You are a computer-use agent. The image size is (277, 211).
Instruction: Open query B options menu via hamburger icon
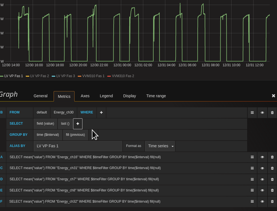tap(252, 112)
